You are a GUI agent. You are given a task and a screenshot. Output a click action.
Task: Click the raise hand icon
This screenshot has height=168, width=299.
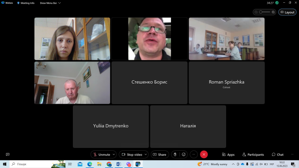pos(175,154)
